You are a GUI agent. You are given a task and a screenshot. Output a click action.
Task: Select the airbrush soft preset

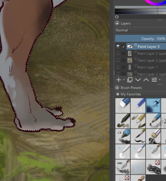coord(153,106)
